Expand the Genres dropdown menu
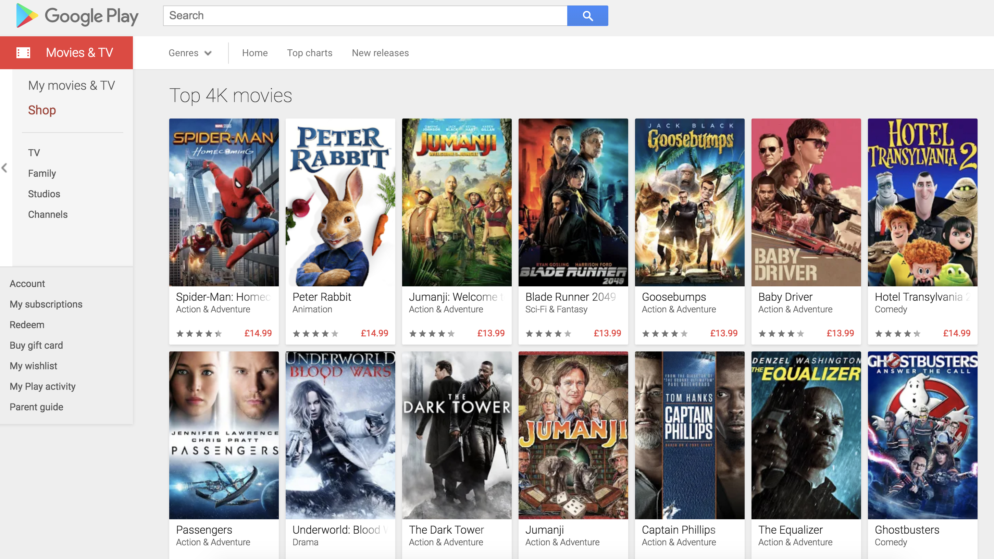 click(190, 53)
